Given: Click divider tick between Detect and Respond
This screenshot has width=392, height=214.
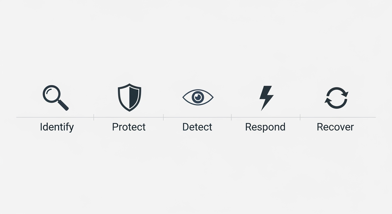Looking at the screenshot, I should point(231,117).
